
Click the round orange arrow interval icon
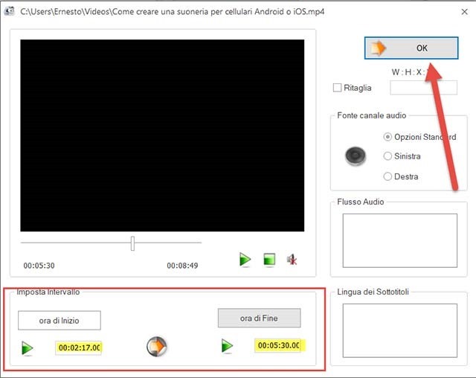tap(157, 346)
